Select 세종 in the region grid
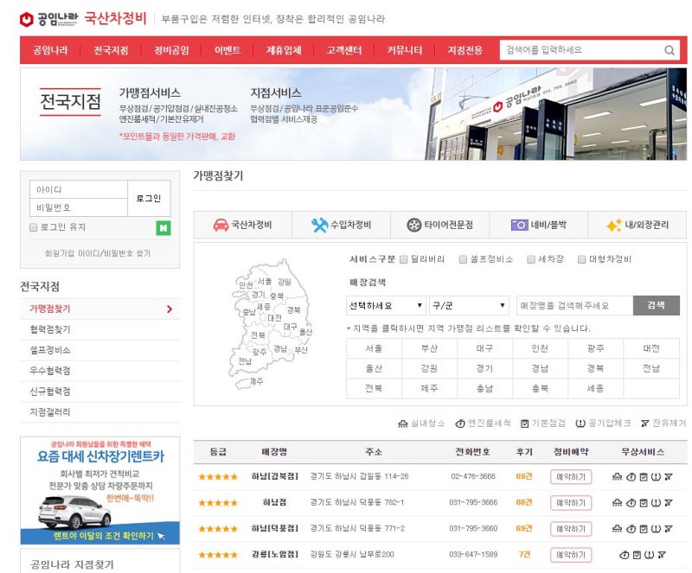Image resolution: width=692 pixels, height=573 pixels. point(595,389)
